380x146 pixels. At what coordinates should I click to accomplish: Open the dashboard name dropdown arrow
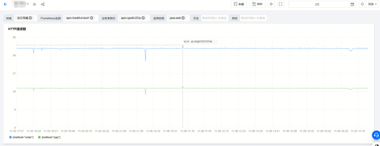coord(28,4)
